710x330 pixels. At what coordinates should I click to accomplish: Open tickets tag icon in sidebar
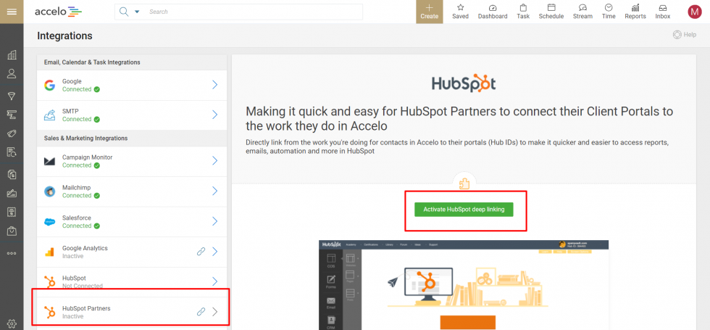12,133
